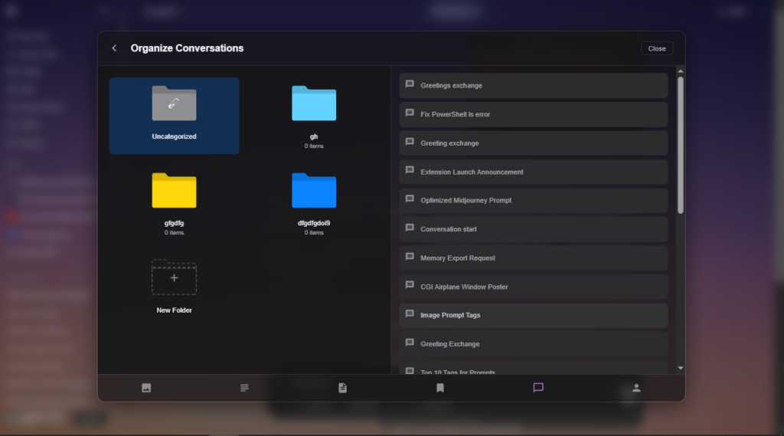The image size is (784, 436).
Task: Open the yellow "gfgdfg" folder
Action: tap(174, 202)
